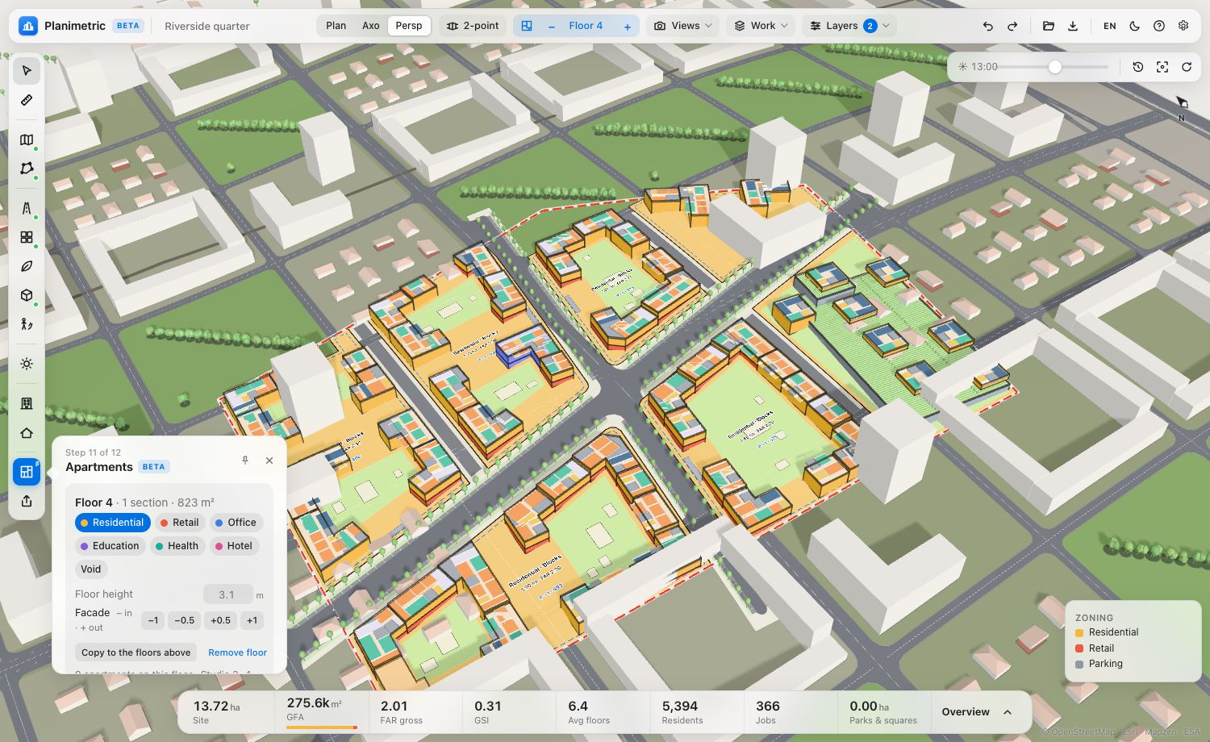The height and width of the screenshot is (742, 1210).
Task: Open the settings gear
Action: point(1183,26)
